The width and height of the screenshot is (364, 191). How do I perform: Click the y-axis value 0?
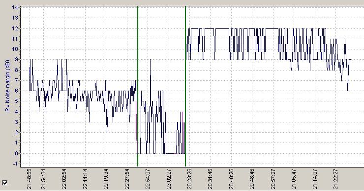coord(16,154)
